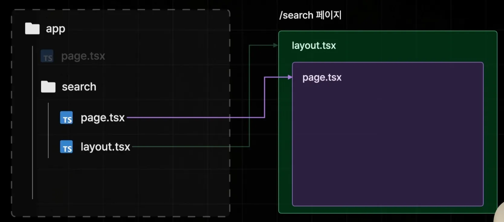This screenshot has width=504, height=222.
Task: Click the green layout area below the purple box
Action: tap(388, 210)
